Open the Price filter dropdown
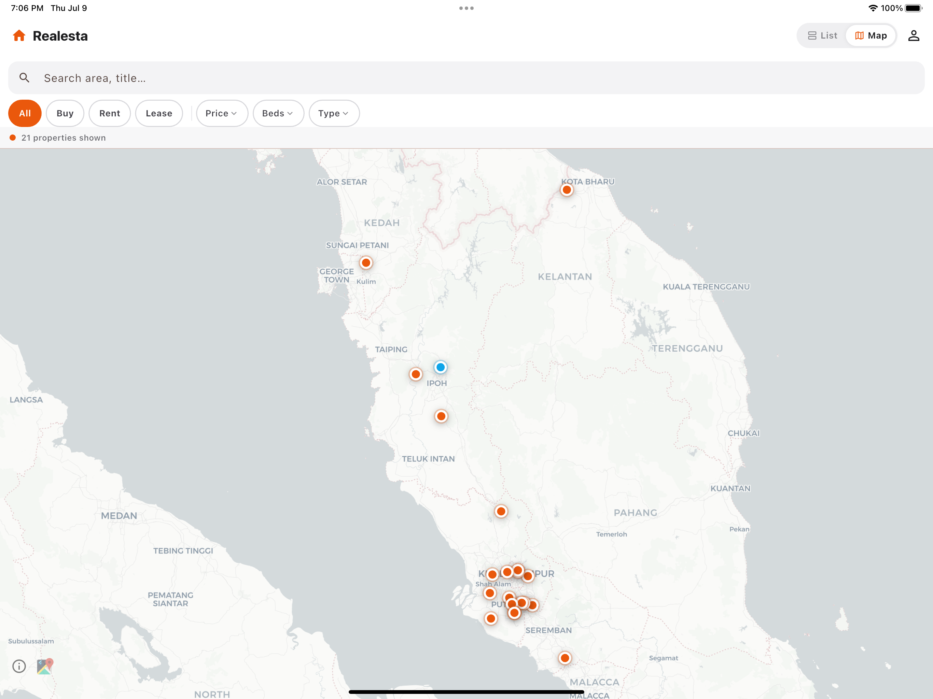Viewport: 933px width, 699px height. pos(222,113)
